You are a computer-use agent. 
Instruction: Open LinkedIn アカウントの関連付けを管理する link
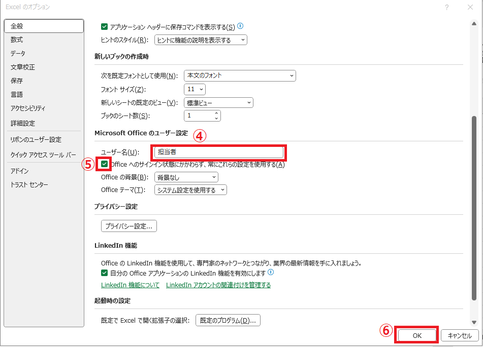[218, 285]
